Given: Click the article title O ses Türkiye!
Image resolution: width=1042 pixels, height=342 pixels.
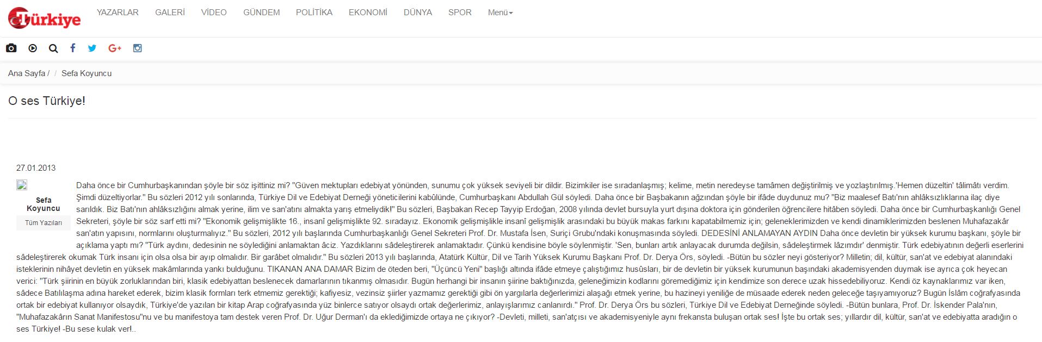Looking at the screenshot, I should [47, 101].
